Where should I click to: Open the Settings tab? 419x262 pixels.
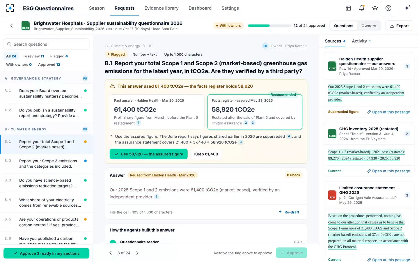click(x=230, y=8)
